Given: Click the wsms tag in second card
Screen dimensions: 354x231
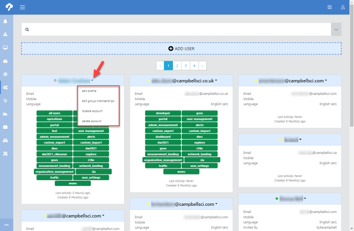Looking at the screenshot, I should coord(181,171).
